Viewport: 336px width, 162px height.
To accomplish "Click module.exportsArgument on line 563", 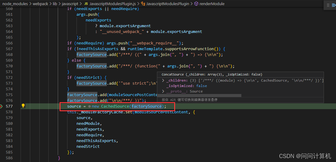I will (125, 26).
